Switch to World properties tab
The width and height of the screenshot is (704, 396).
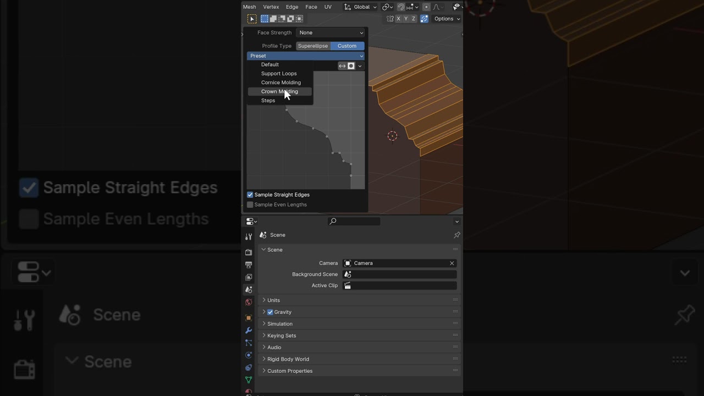[x=249, y=302]
